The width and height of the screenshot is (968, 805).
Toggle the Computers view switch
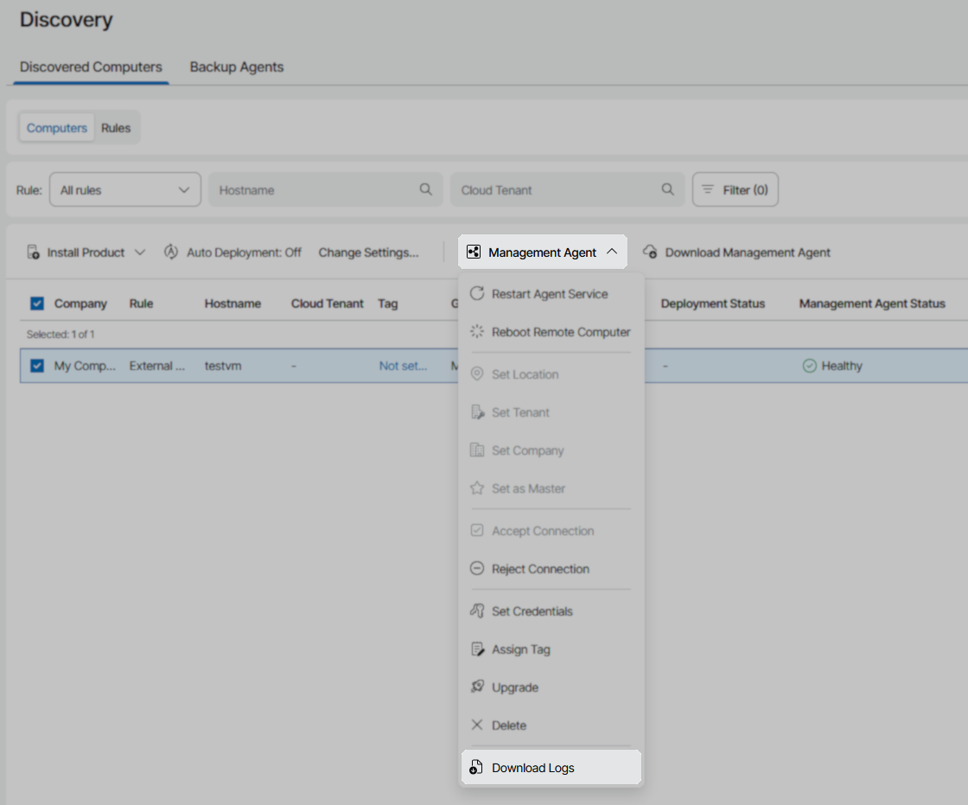(56, 127)
